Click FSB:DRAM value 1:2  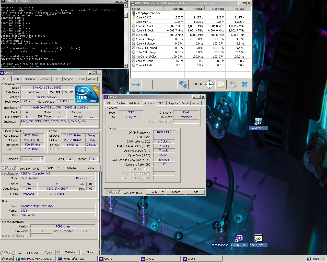click(x=164, y=137)
